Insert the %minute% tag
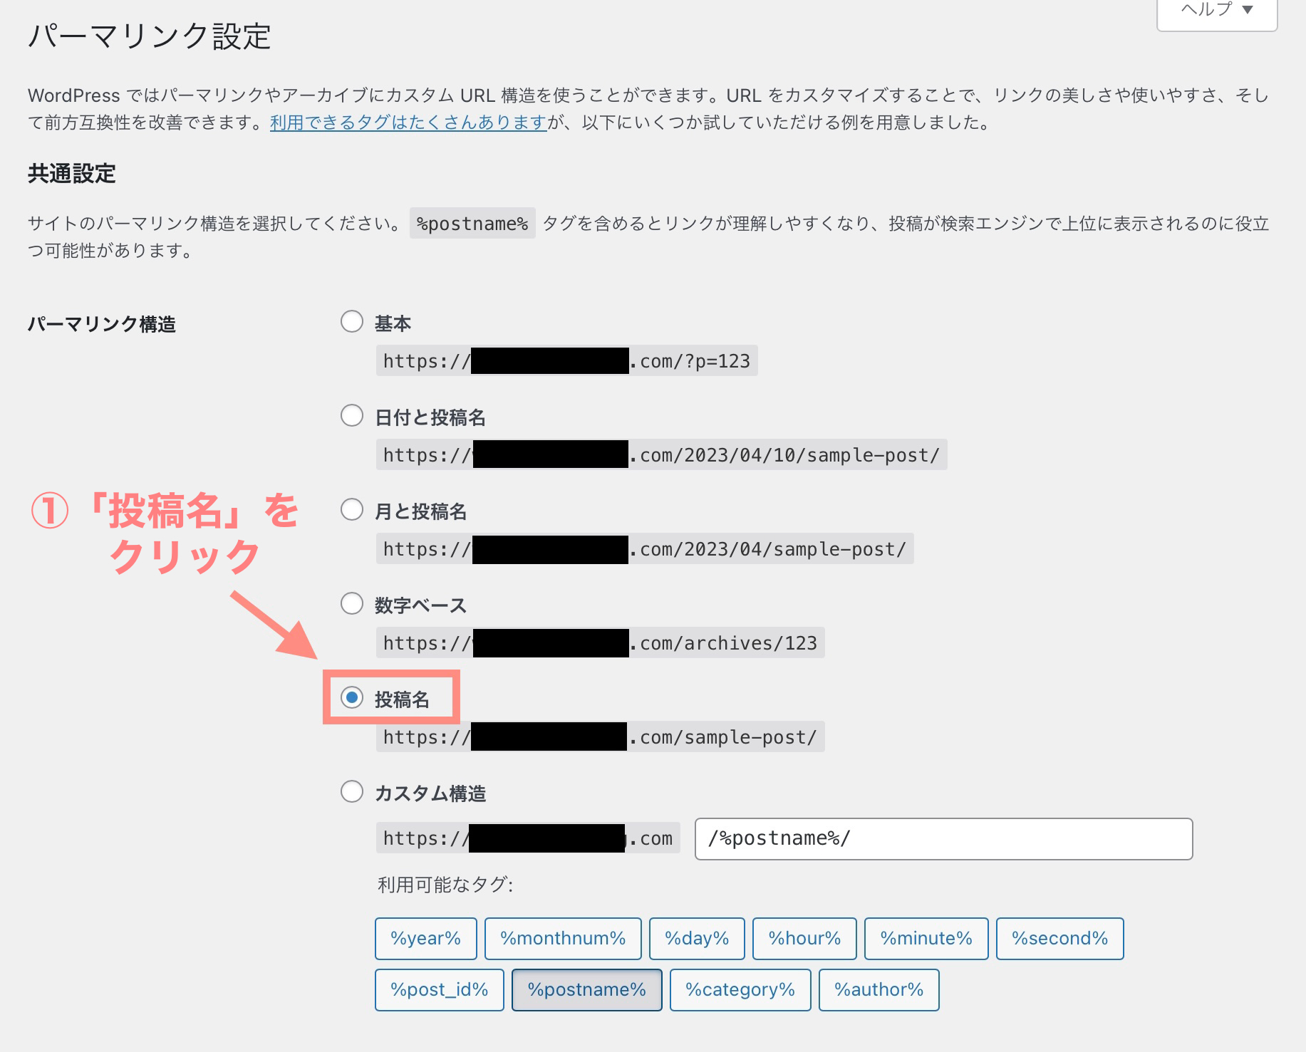This screenshot has width=1306, height=1052. pos(926,939)
